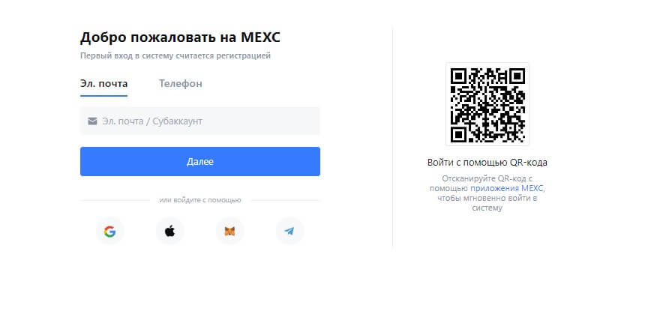The image size is (672, 311).
Task: Click the horizontal line right of с помощью
Action: tap(286, 200)
